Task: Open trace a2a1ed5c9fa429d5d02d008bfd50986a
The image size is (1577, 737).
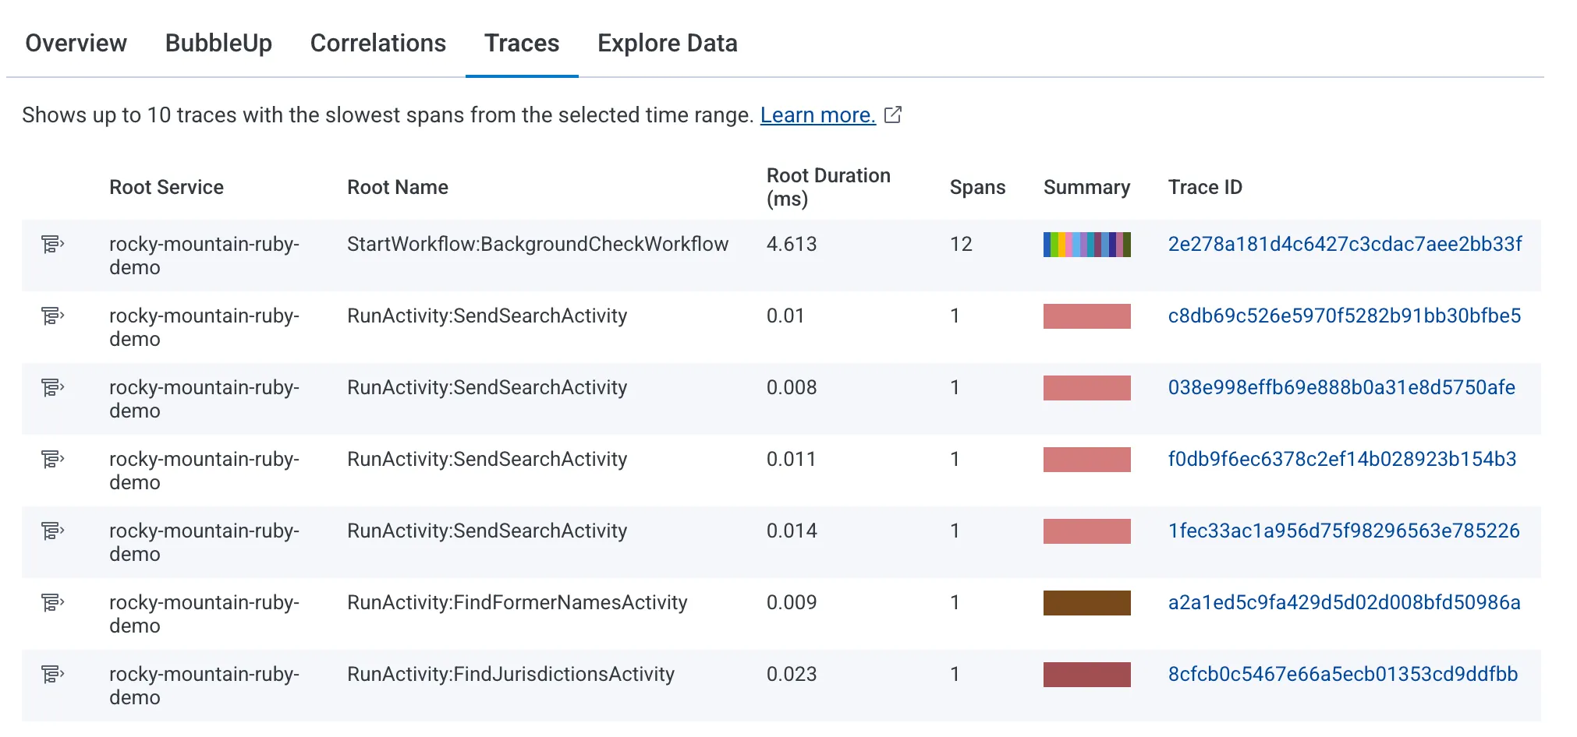Action: (1344, 602)
